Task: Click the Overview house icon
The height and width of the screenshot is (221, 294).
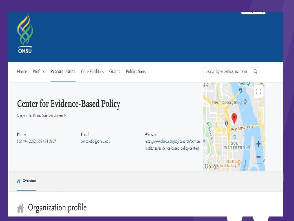Action: [x=18, y=181]
